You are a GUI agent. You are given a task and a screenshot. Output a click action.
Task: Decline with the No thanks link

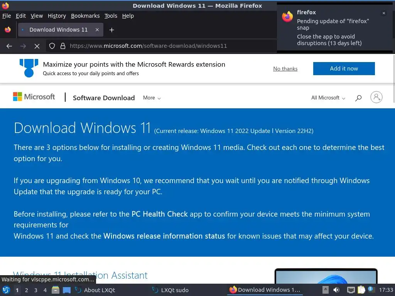[x=285, y=69]
